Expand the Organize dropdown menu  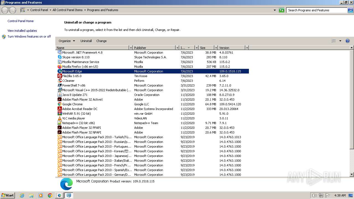[67, 41]
